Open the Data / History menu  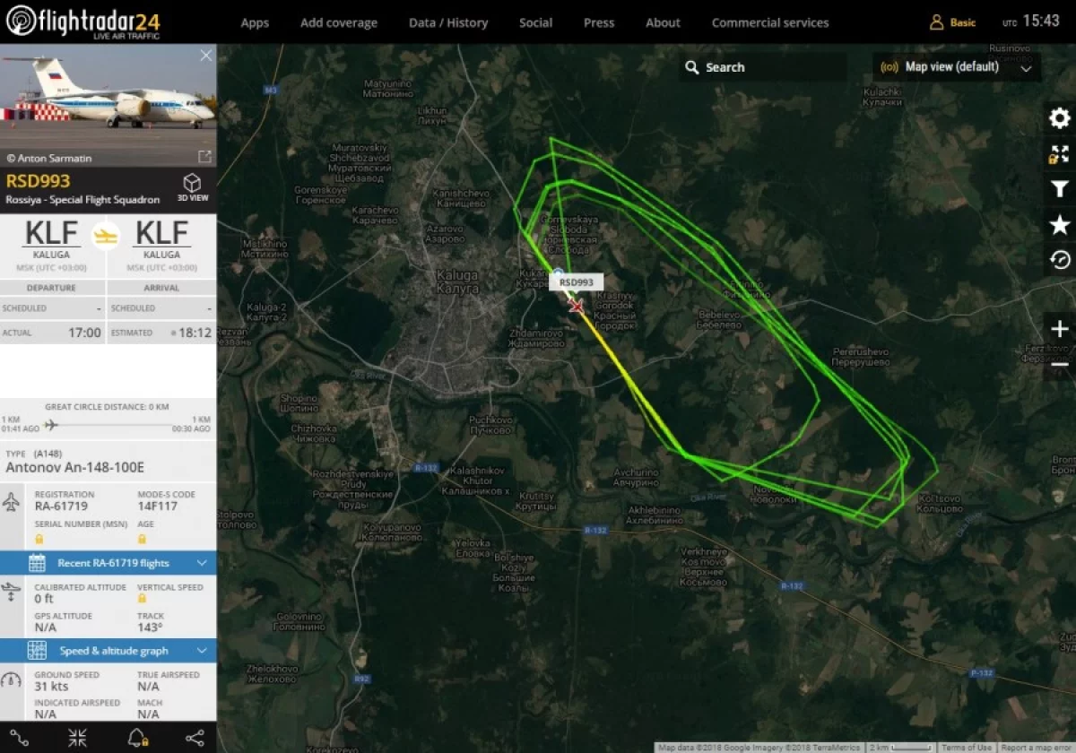pos(448,22)
